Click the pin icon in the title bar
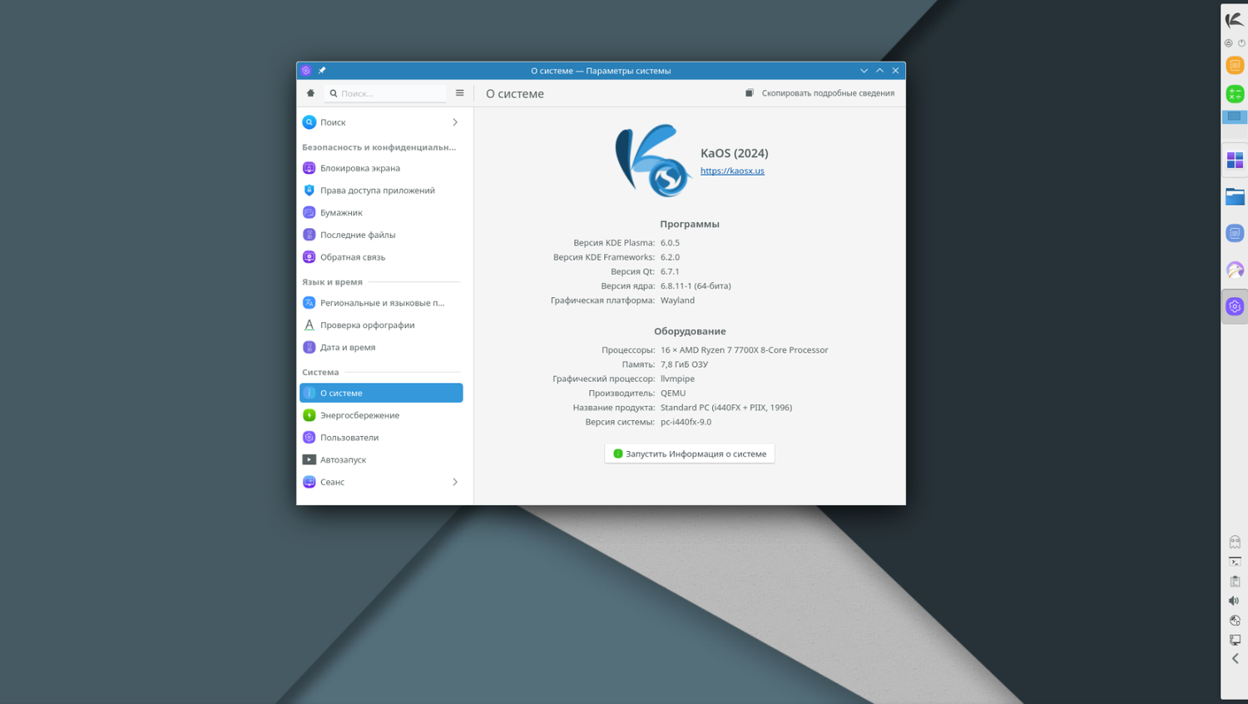The height and width of the screenshot is (704, 1248). [x=322, y=71]
